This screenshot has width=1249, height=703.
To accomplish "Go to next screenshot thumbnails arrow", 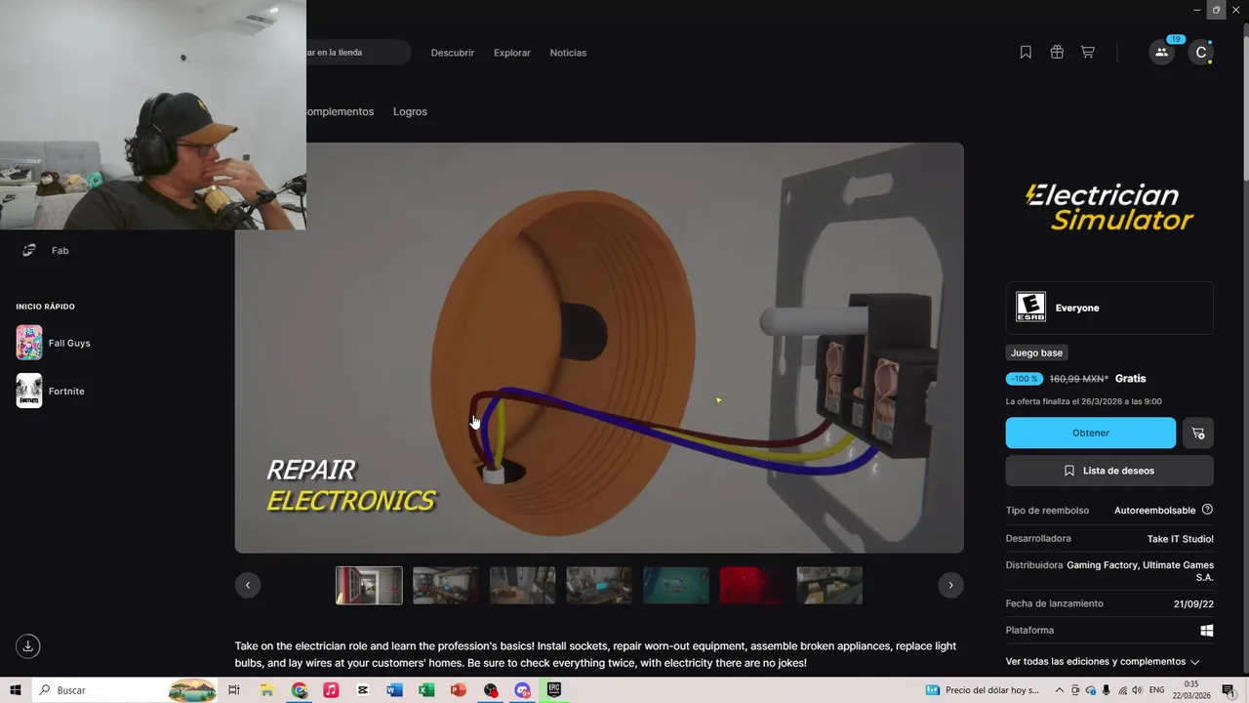I will point(950,585).
